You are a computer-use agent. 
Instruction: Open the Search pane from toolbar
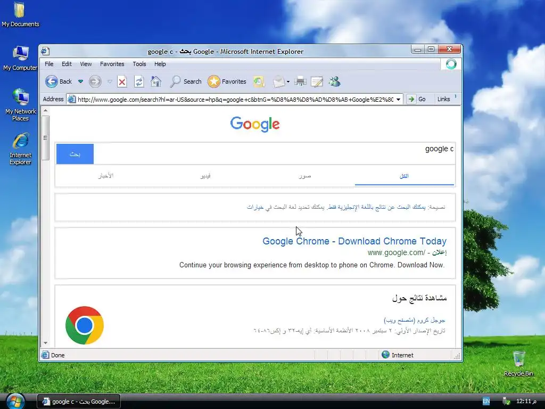pyautogui.click(x=186, y=81)
